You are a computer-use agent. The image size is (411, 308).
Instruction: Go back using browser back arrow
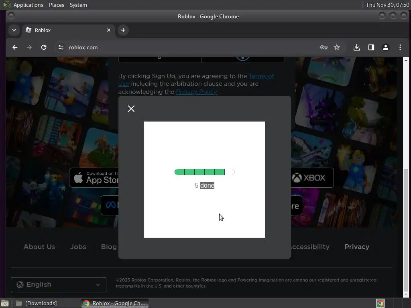[x=15, y=47]
